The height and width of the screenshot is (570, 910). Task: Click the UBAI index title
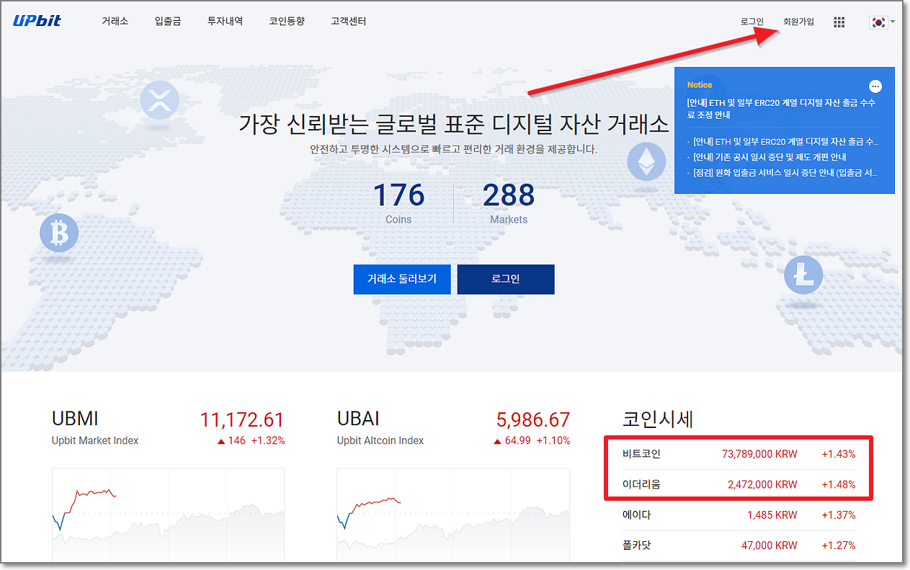358,419
